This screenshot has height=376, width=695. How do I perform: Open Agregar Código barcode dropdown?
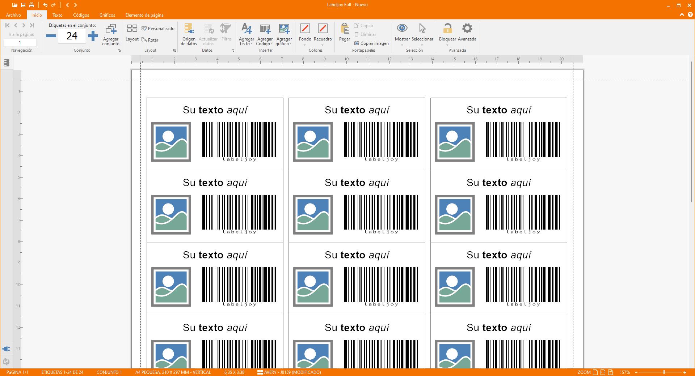265,35
